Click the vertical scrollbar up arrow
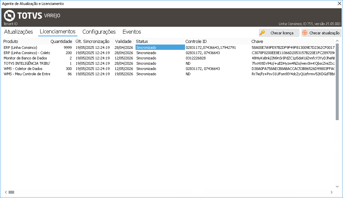The image size is (343, 198). pyautogui.click(x=337, y=41)
